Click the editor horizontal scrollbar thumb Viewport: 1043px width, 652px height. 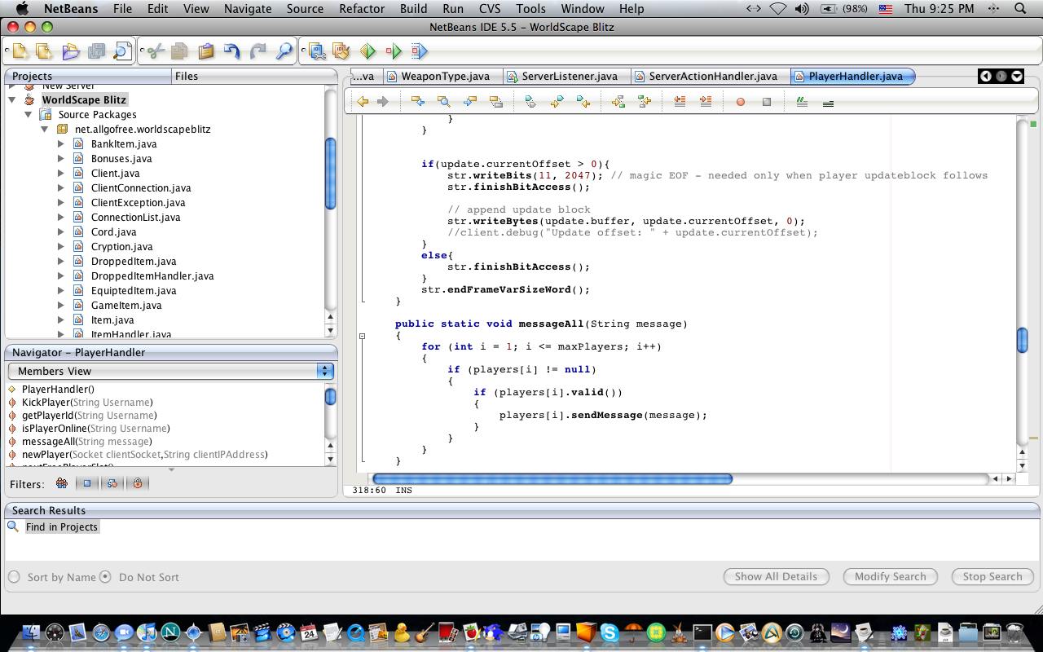pyautogui.click(x=552, y=479)
